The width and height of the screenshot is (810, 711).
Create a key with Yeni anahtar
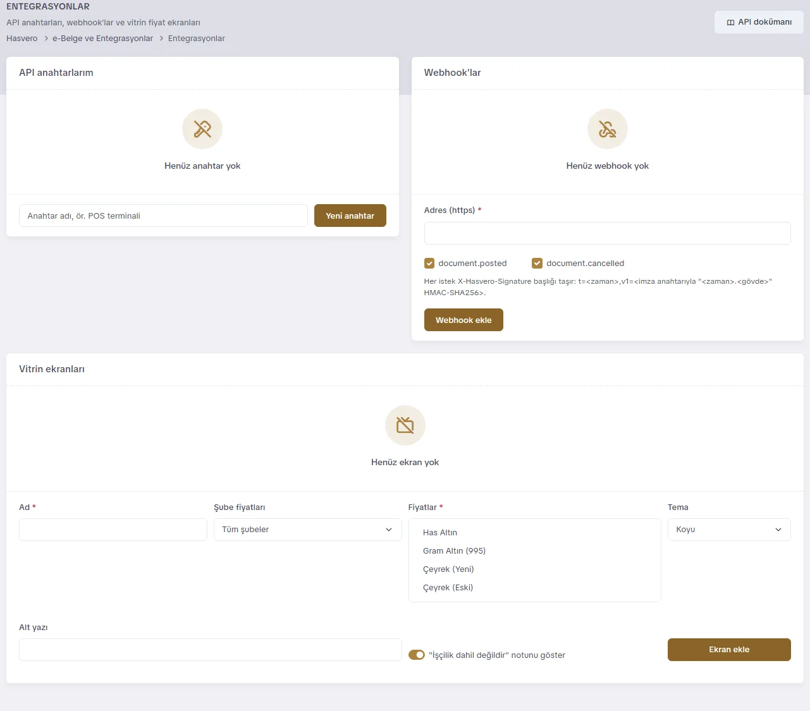(x=350, y=216)
